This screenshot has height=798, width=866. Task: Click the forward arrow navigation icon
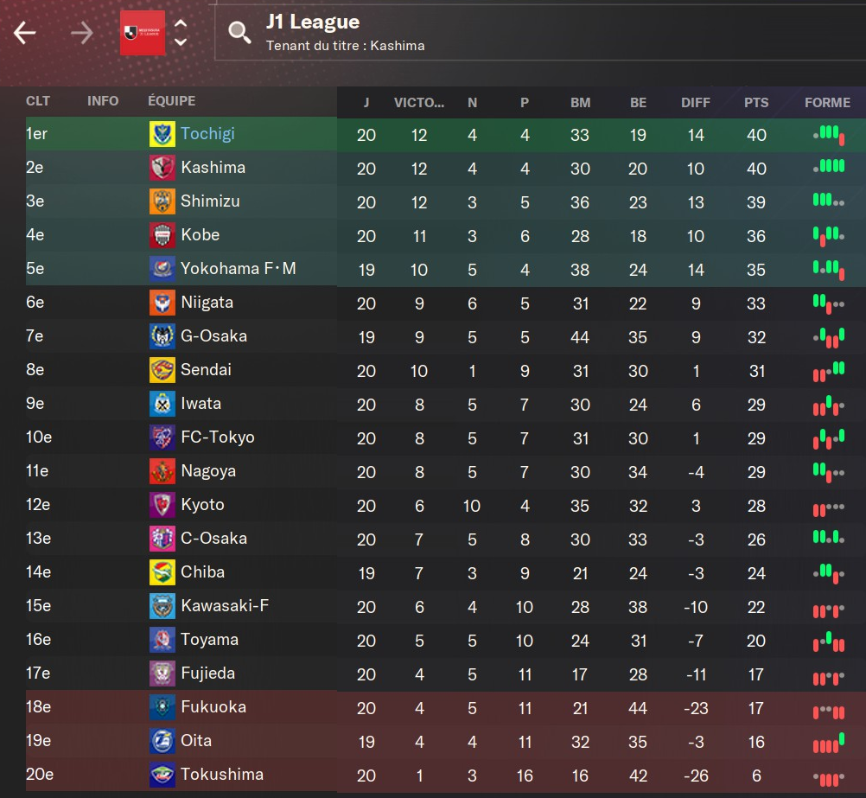(82, 33)
